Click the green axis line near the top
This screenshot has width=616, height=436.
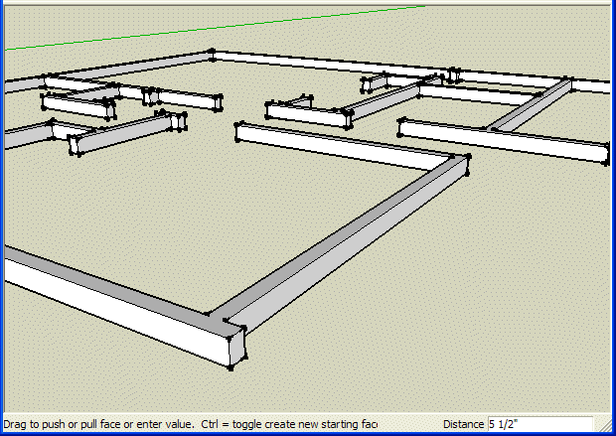pos(199,28)
